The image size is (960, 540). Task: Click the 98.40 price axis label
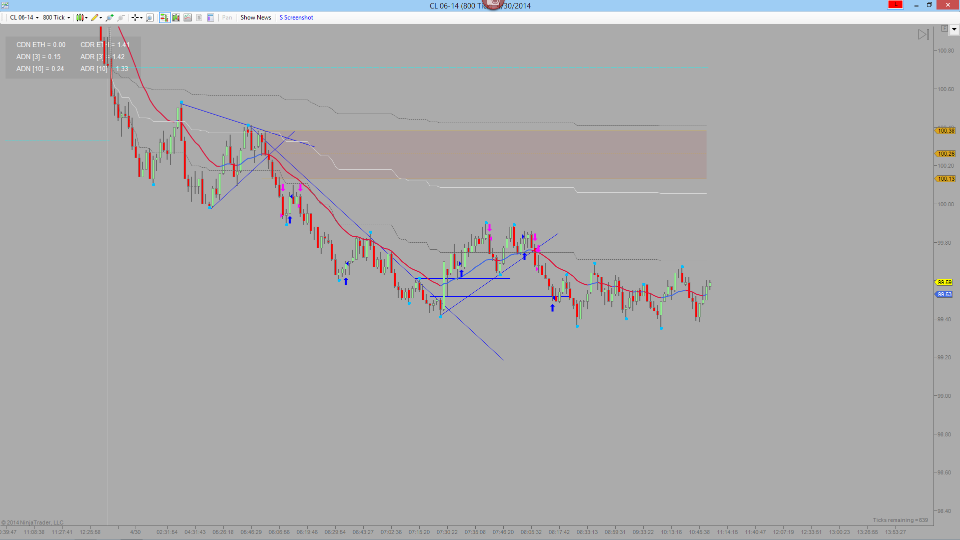[944, 511]
